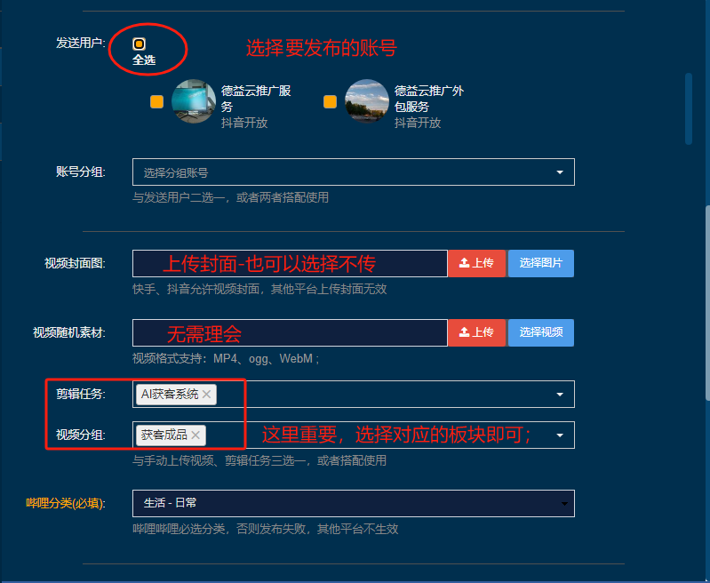Open the 选择分组账号 dropdown
The width and height of the screenshot is (710, 583).
[353, 172]
